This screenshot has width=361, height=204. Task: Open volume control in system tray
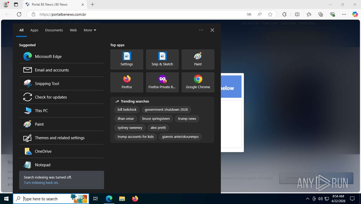coord(320,199)
